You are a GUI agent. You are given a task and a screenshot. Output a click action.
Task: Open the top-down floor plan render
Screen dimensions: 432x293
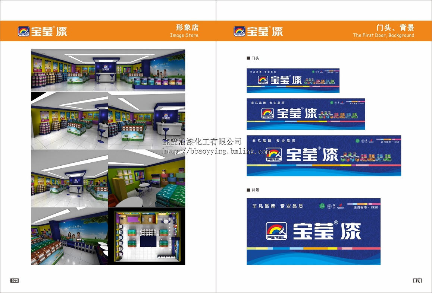coord(147,236)
